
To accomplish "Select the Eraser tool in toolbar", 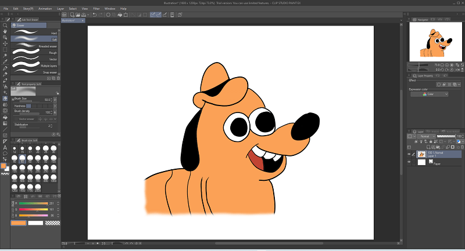I will (x=5, y=99).
